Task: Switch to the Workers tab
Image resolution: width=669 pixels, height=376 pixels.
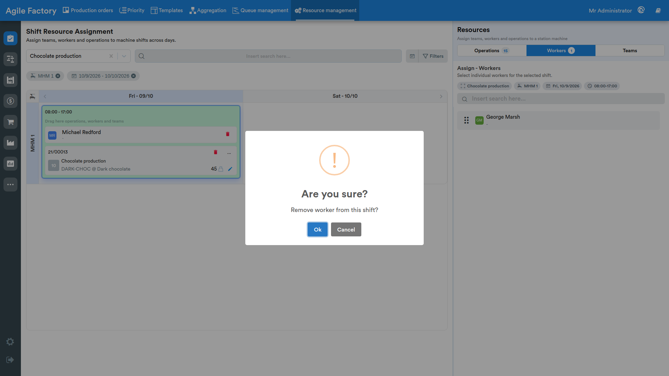Action: 561,50
